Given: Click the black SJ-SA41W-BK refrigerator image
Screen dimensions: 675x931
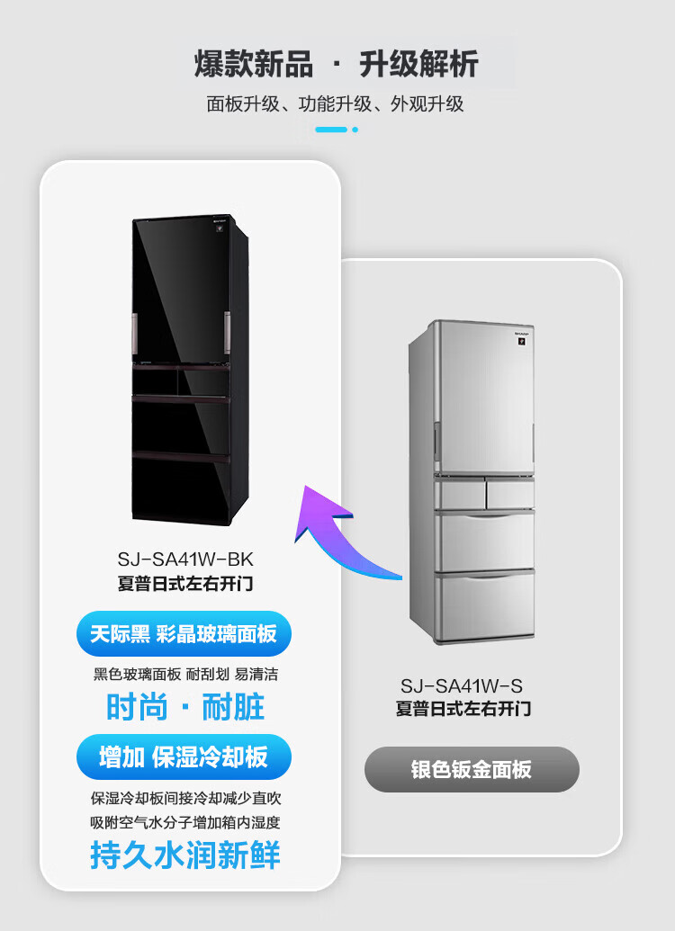Looking at the screenshot, I should coord(190,371).
